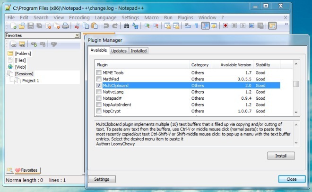Link current file in Favorites toolbar
Viewport: 312px width, 192px height.
[x=14, y=44]
